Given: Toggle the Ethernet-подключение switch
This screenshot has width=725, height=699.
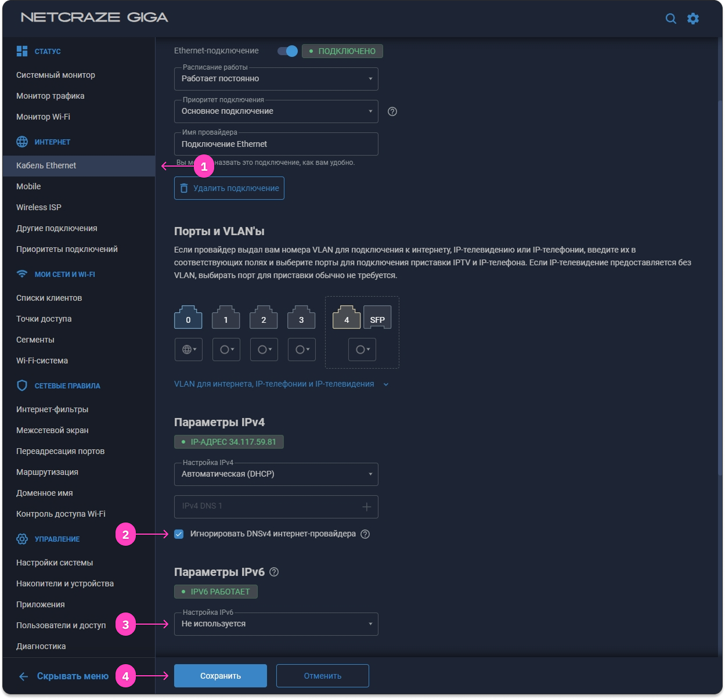Looking at the screenshot, I should tap(287, 51).
